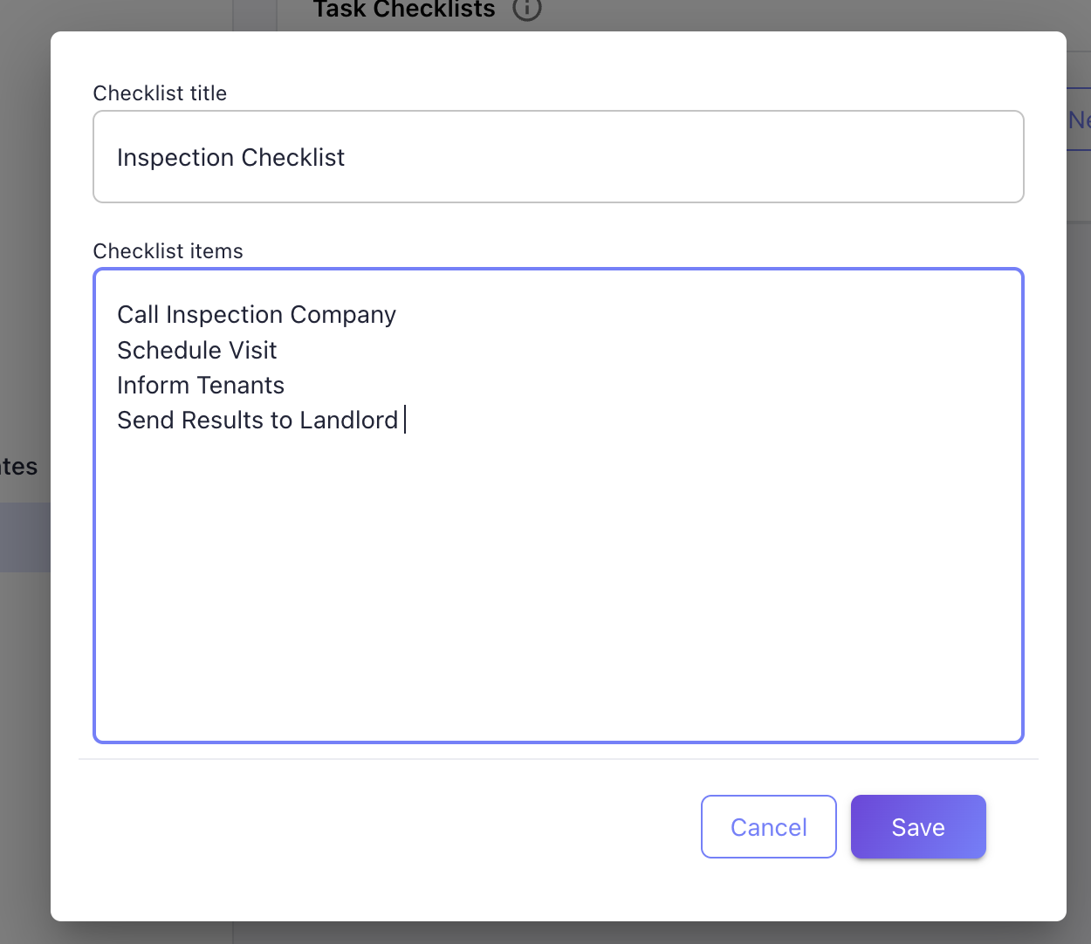Click the Task Checklists header label
The width and height of the screenshot is (1091, 944).
click(x=402, y=10)
